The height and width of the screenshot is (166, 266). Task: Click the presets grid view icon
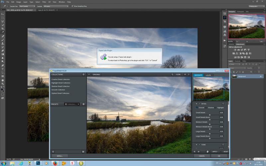[83, 104]
